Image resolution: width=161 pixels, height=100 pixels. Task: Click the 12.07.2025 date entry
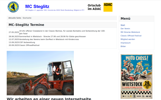point(14,39)
